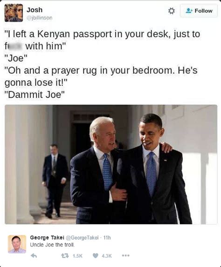Open the @GeorgeTakei handle
221x267 pixels.
pyautogui.click(x=82, y=238)
